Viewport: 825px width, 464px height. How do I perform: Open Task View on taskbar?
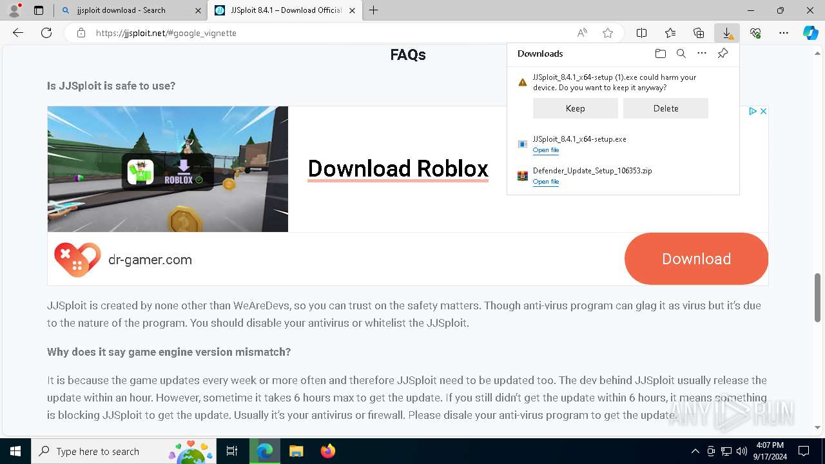pyautogui.click(x=232, y=451)
